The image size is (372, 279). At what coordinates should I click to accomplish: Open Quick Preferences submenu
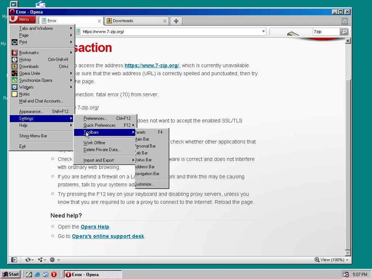[x=105, y=125]
